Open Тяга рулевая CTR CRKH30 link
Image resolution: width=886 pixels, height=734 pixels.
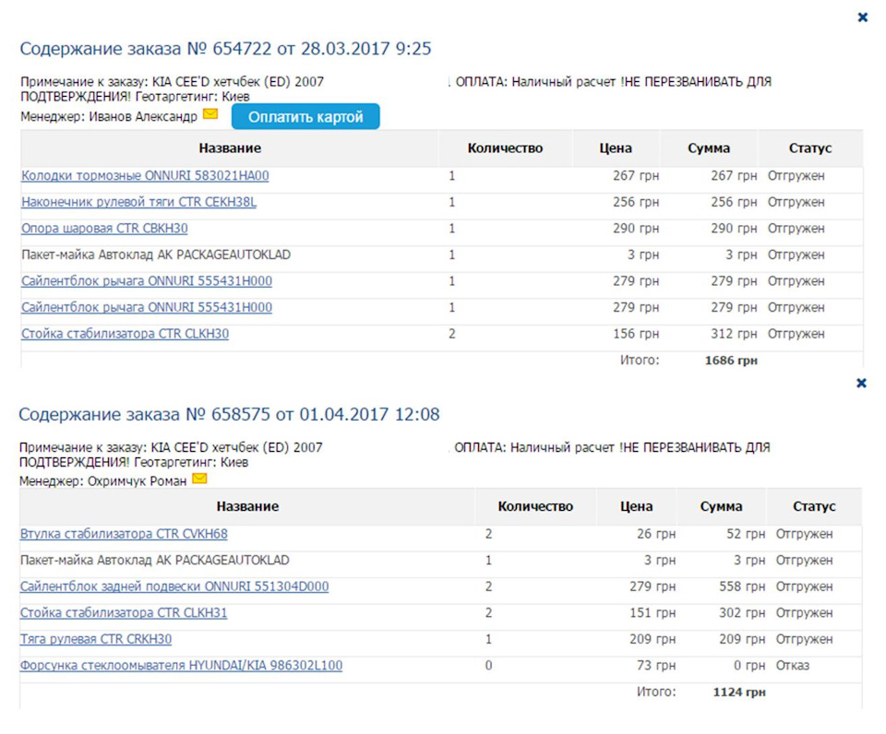coord(95,639)
